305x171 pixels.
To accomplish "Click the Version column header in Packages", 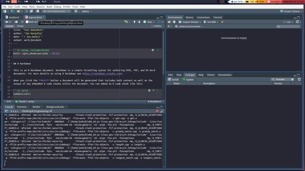I will tap(278, 84).
